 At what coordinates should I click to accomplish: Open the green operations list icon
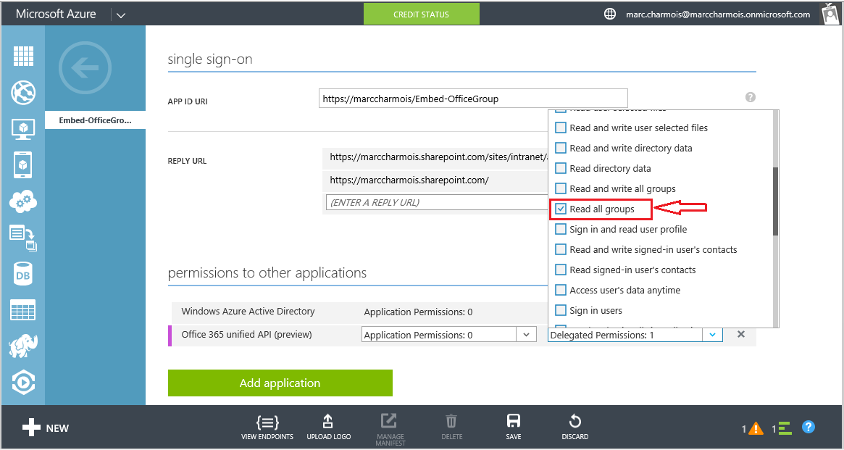click(785, 428)
